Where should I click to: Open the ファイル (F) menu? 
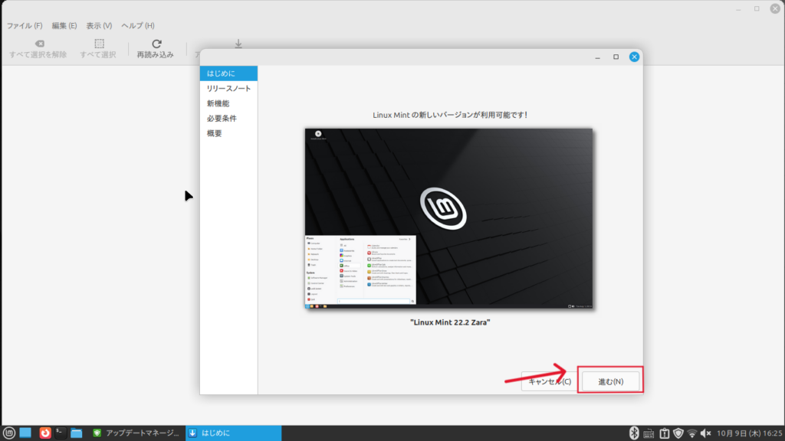coord(25,25)
